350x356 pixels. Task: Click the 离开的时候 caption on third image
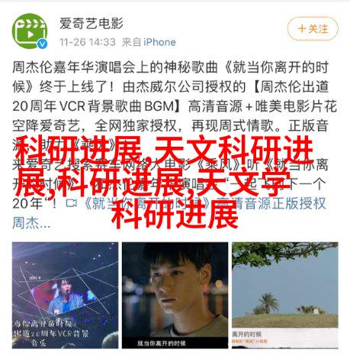[x=246, y=334]
